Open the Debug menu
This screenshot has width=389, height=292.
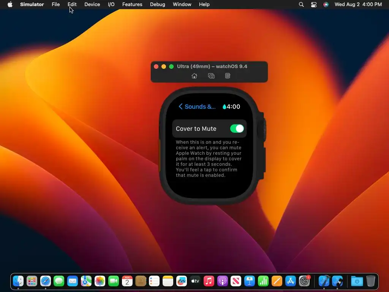pyautogui.click(x=158, y=4)
